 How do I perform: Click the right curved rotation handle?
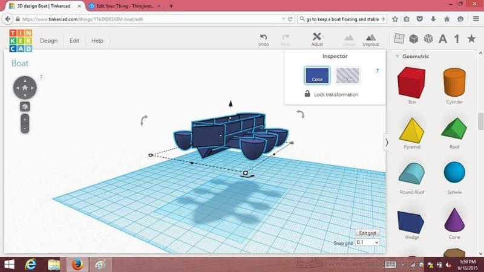(301, 114)
